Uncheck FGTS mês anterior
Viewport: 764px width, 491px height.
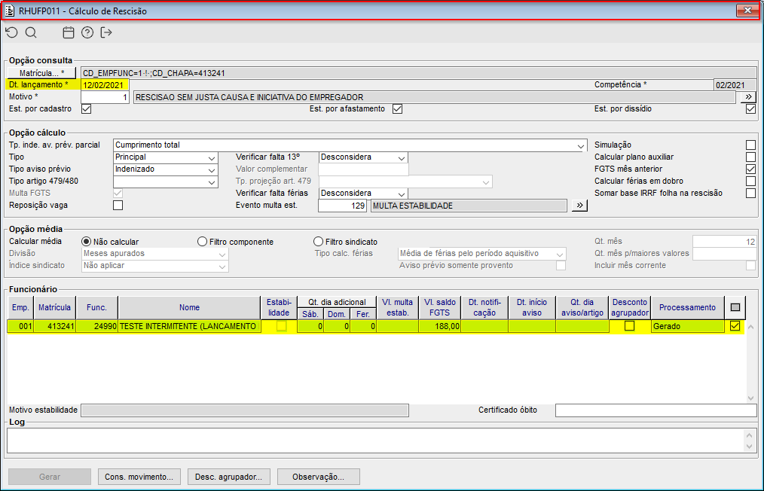click(751, 169)
